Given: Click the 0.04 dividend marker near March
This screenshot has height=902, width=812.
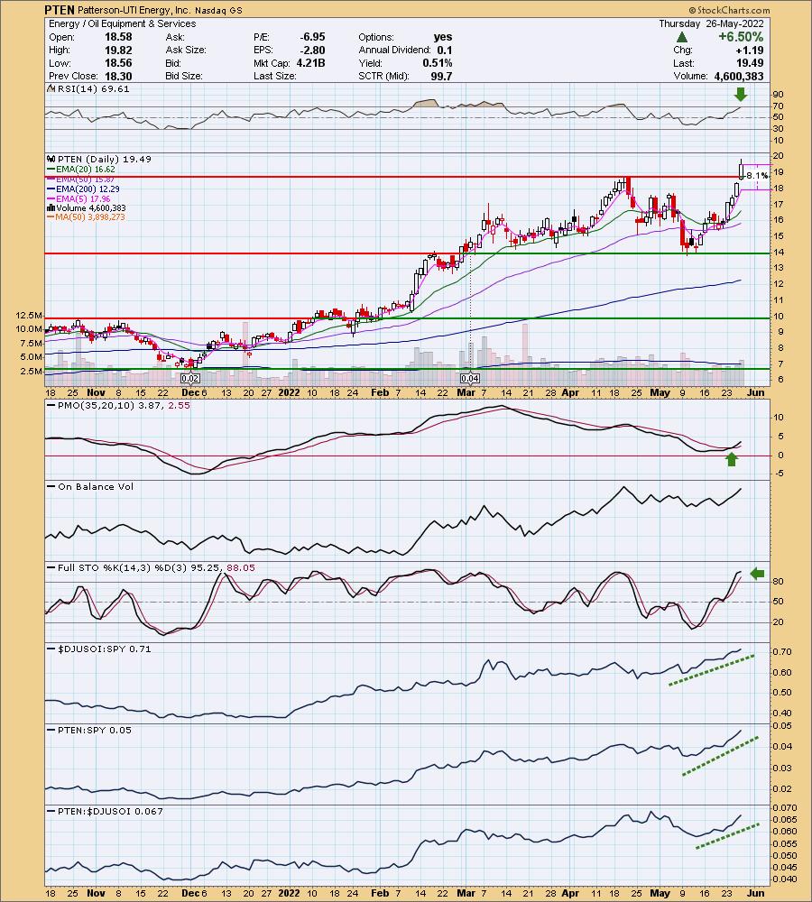Looking at the screenshot, I should 470,379.
